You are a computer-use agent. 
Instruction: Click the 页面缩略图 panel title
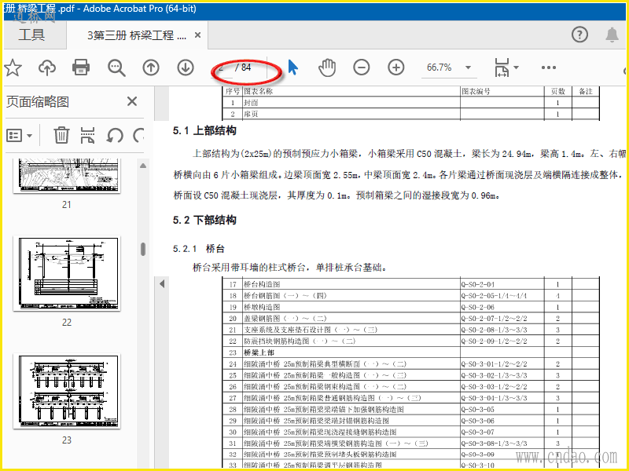click(x=38, y=102)
